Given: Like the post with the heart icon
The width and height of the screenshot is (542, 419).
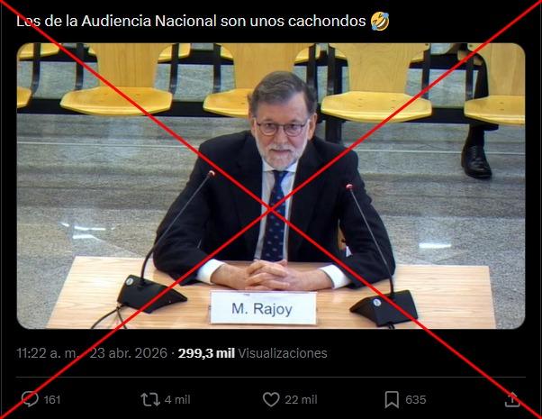Looking at the screenshot, I should point(271,399).
